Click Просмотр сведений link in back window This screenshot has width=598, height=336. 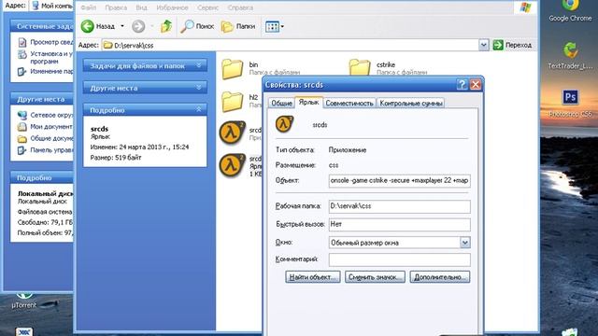click(x=45, y=42)
